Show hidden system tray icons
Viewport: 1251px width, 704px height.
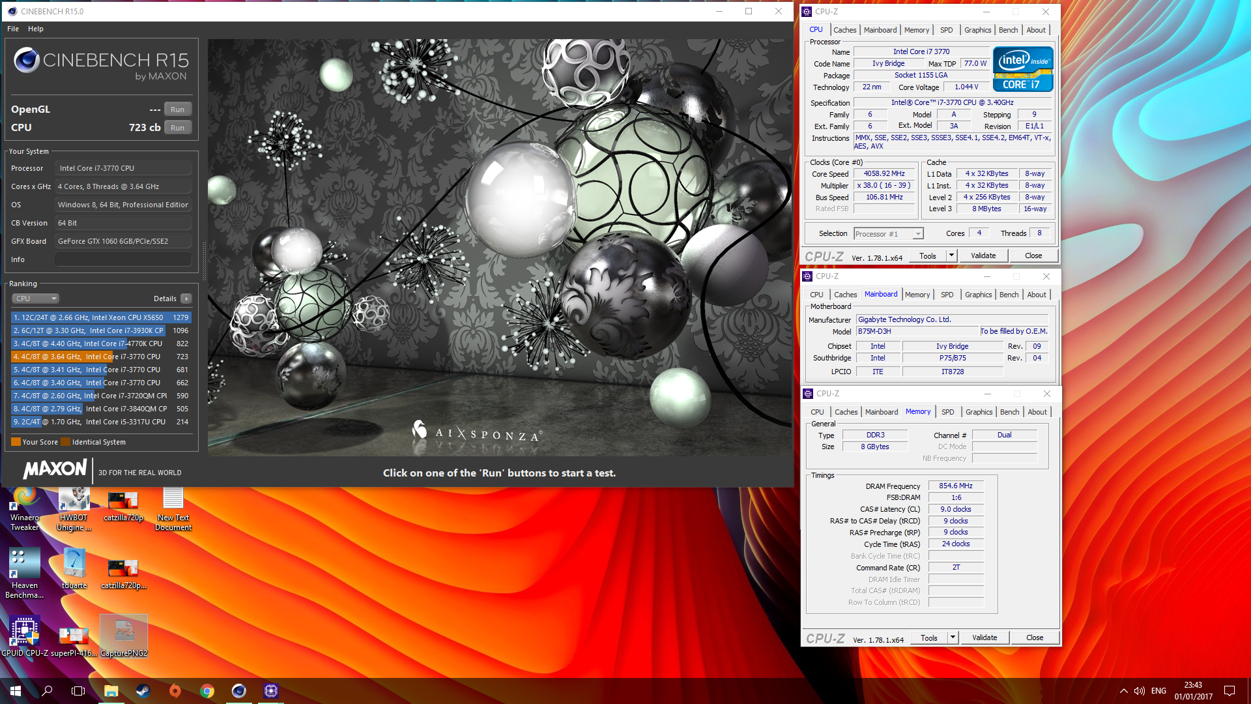(x=1123, y=691)
